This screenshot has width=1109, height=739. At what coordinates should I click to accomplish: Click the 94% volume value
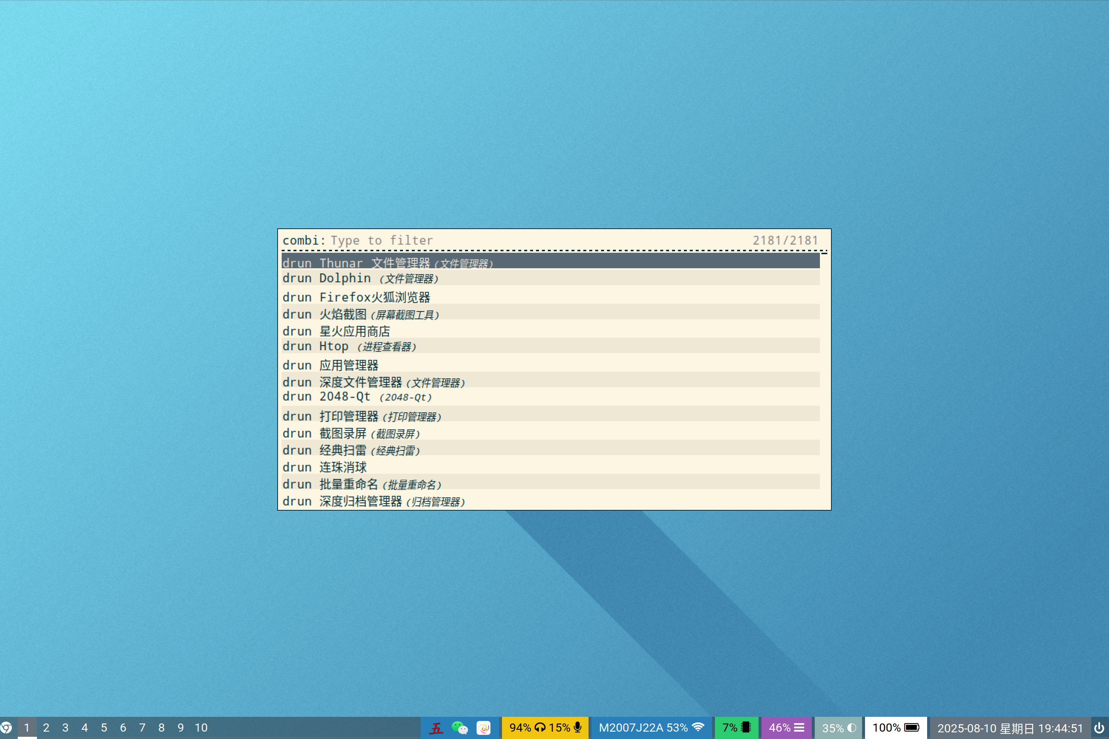[x=520, y=727]
